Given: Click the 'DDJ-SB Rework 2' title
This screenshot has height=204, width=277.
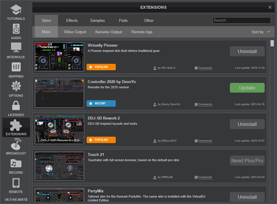Looking at the screenshot, I should [104, 118].
